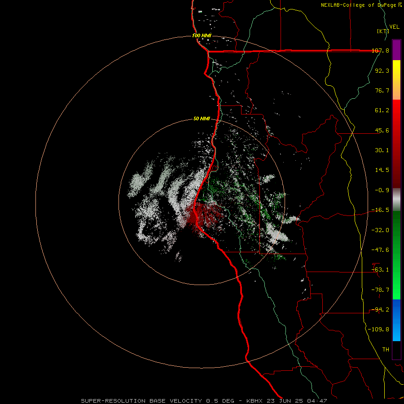Select the 30.1 scale value

click(x=382, y=150)
